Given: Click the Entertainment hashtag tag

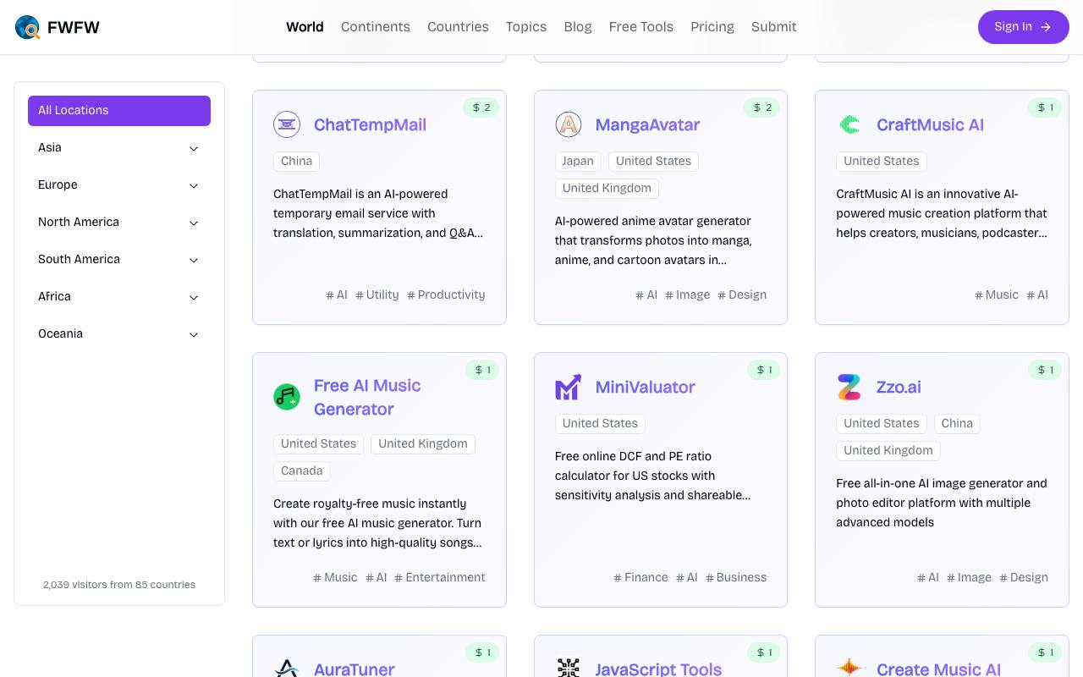Looking at the screenshot, I should point(440,578).
